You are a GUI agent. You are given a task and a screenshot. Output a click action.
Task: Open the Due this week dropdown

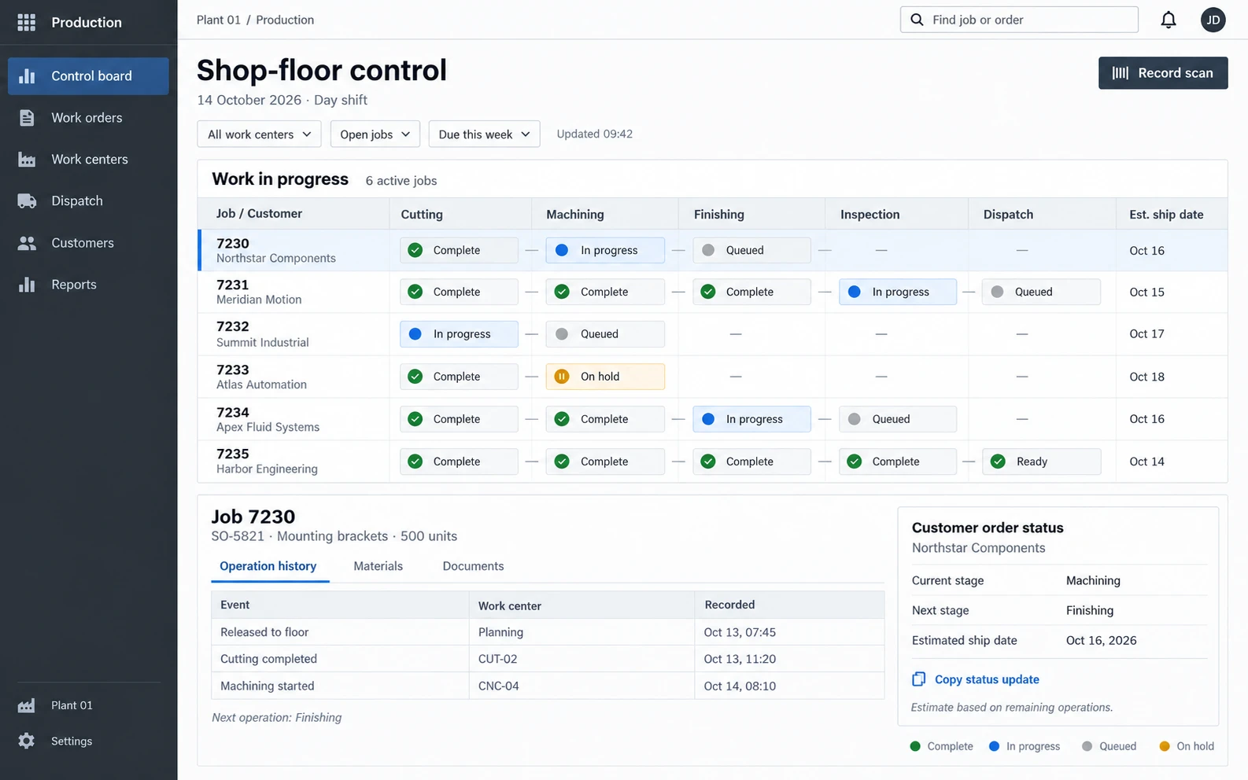[484, 134]
